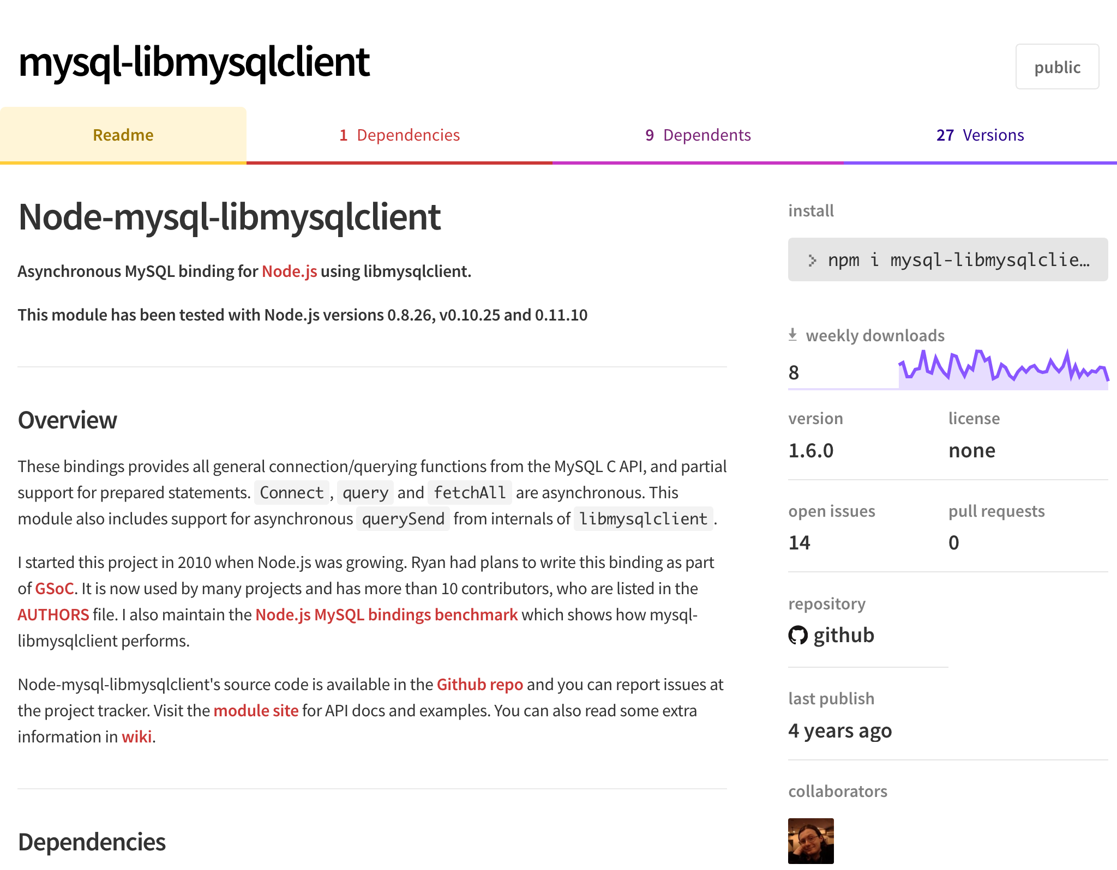The width and height of the screenshot is (1117, 870).
Task: Open the 1 Dependencies tab
Action: coord(399,135)
